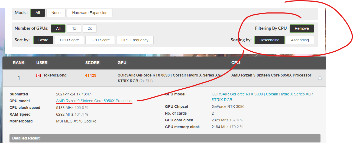This screenshot has height=143, width=353.
Task: Select the All mods filter
Action: [x=38, y=13]
